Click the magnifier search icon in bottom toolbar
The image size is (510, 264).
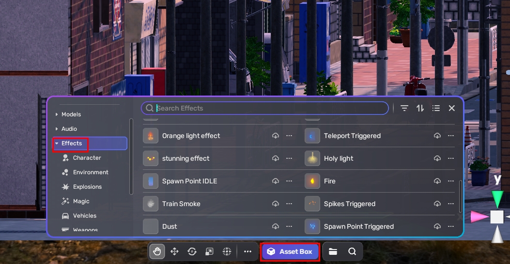[352, 251]
